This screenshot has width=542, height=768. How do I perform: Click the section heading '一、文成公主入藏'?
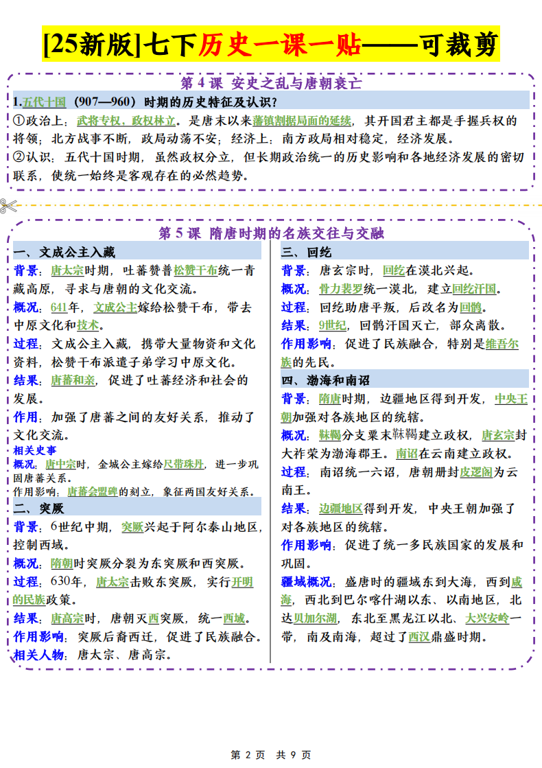click(64, 253)
